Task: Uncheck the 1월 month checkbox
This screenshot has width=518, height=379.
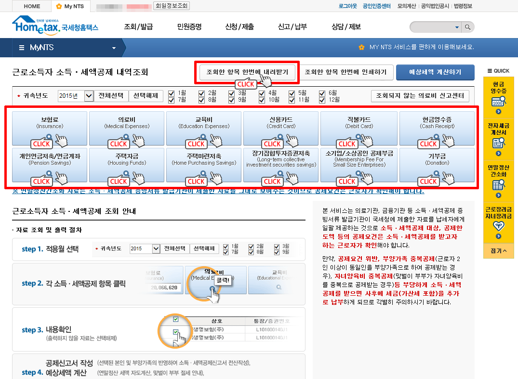Action: pyautogui.click(x=172, y=92)
